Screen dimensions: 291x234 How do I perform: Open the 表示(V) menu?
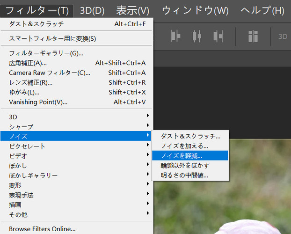pyautogui.click(x=133, y=11)
